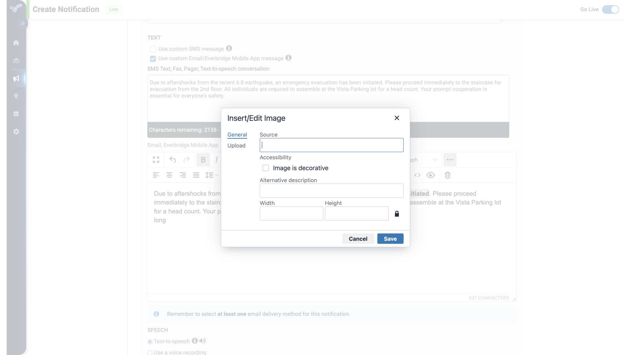Toggle Use custom SMS message checkbox
631x355 pixels.
[152, 49]
